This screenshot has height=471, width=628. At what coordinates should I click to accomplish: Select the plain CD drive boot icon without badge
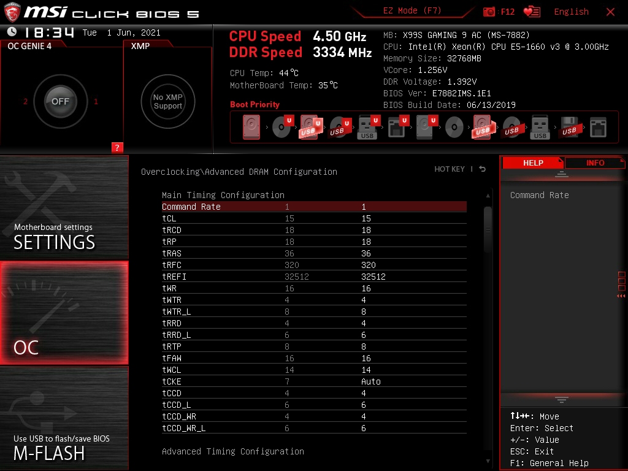(x=454, y=128)
